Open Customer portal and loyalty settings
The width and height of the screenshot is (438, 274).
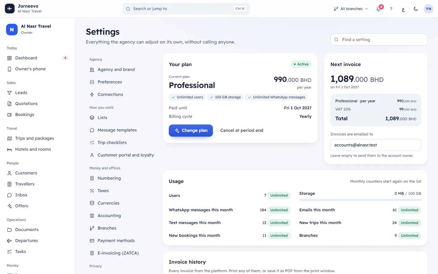[122, 155]
